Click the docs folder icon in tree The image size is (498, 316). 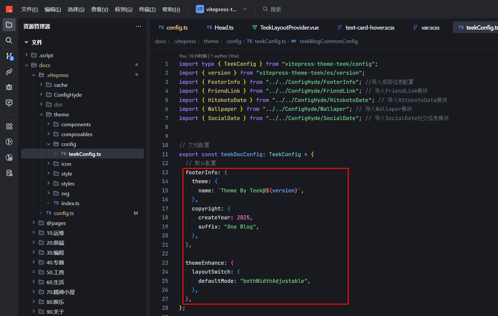click(34, 65)
